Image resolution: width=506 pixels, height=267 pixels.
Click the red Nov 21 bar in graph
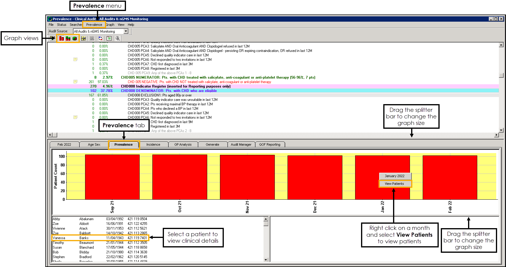(247, 177)
